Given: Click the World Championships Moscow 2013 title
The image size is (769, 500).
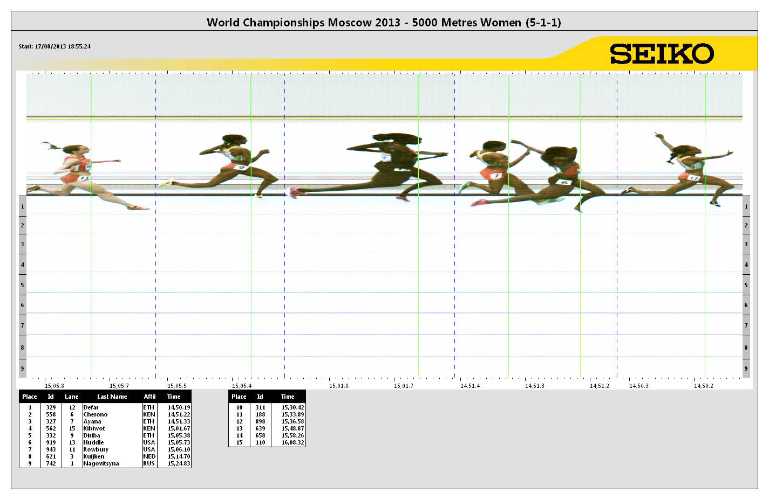Looking at the screenshot, I should coord(384,23).
